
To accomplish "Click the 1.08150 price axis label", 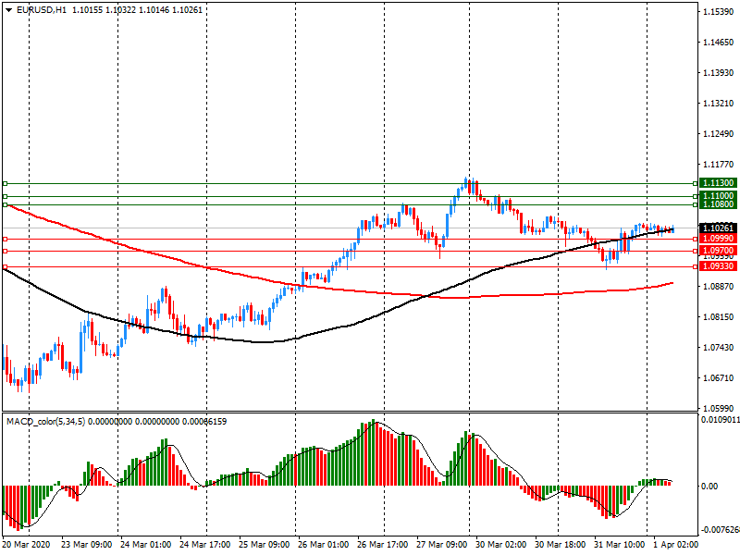I will point(718,317).
